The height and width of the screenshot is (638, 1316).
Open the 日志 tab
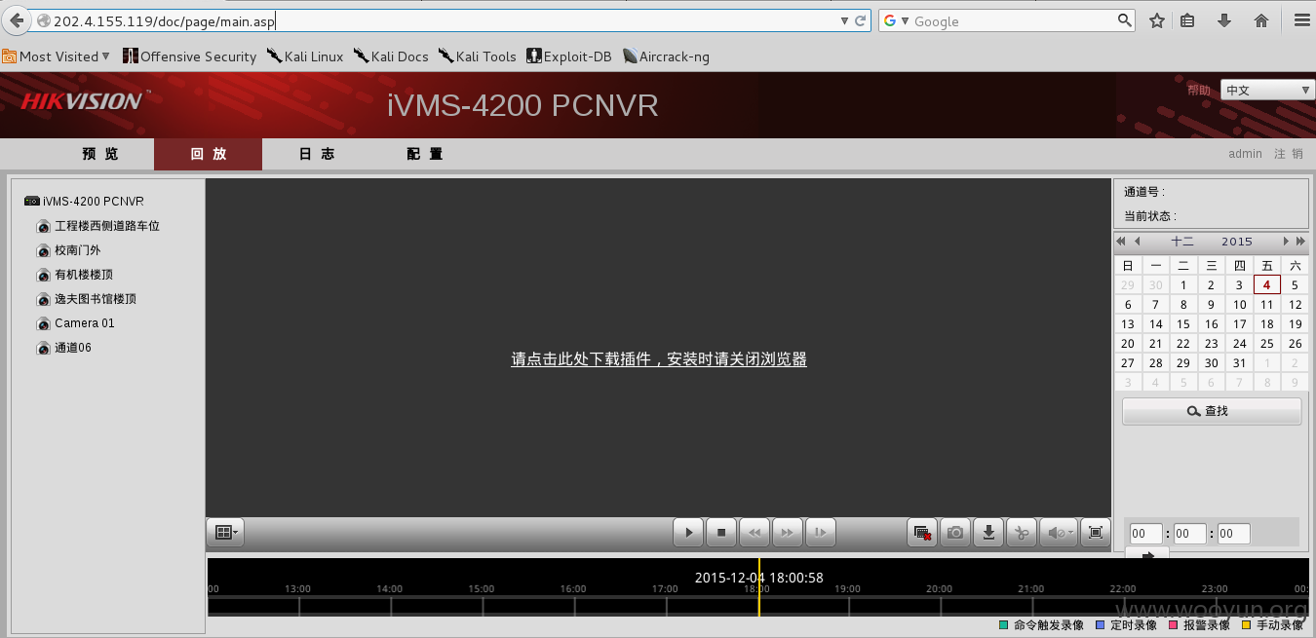pyautogui.click(x=317, y=154)
